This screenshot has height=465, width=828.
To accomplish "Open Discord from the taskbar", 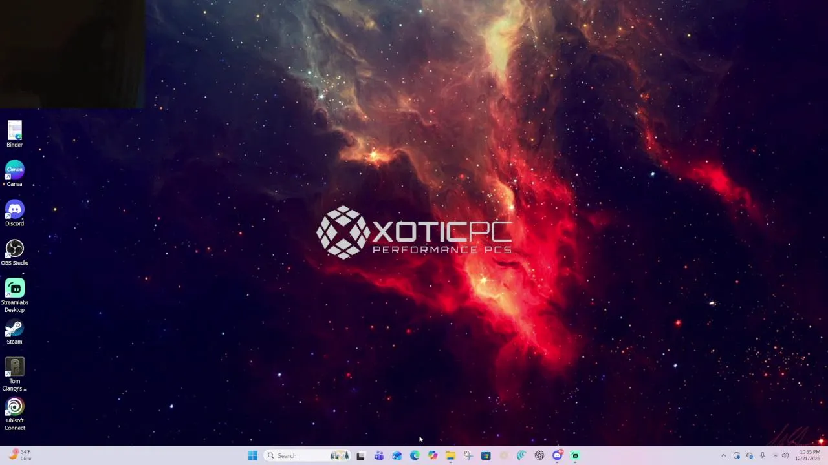I will click(558, 455).
